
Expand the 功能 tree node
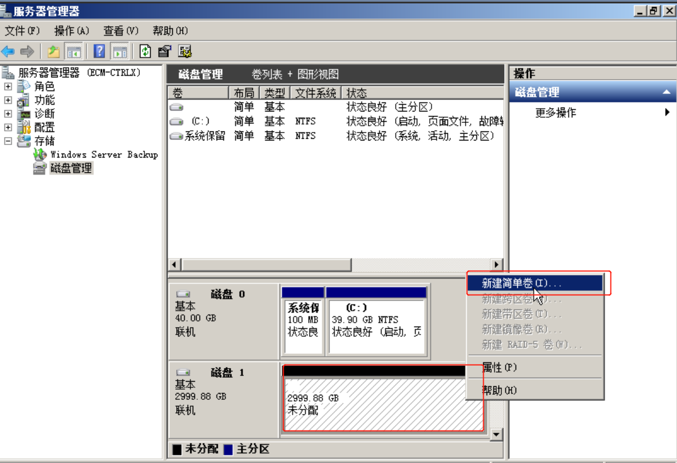pos(8,100)
